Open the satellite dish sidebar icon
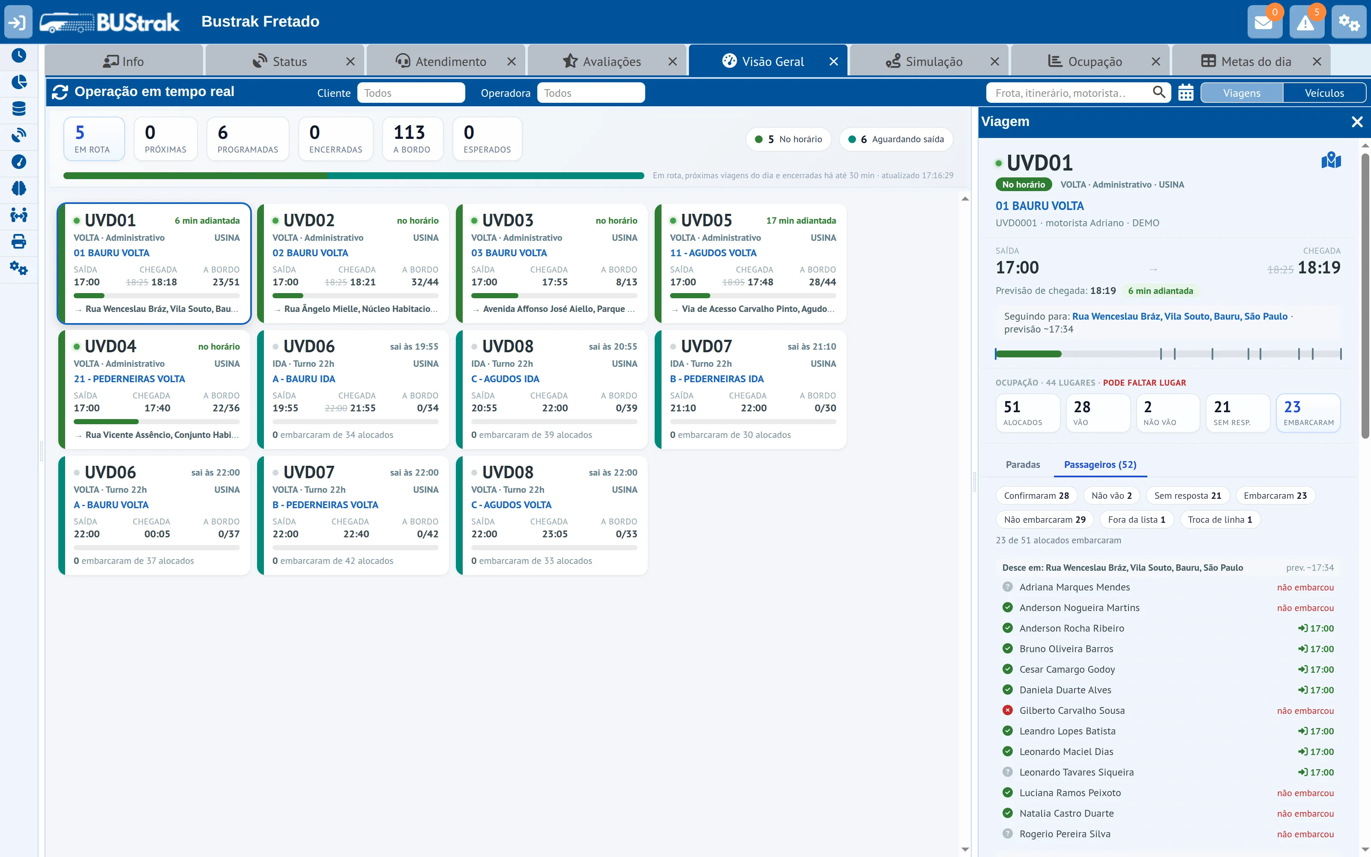Screen dimensions: 1371x857 [x=19, y=135]
